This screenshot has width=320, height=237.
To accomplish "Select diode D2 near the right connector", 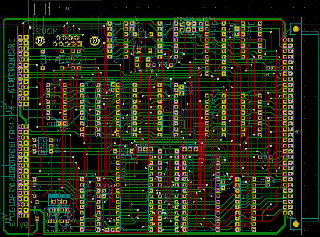I will point(271,68).
